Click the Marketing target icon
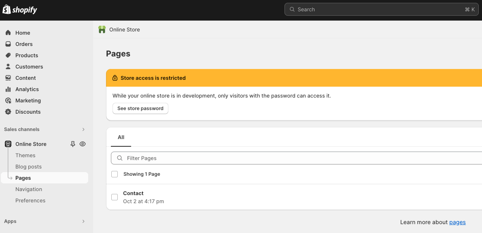The height and width of the screenshot is (233, 482). tap(8, 100)
